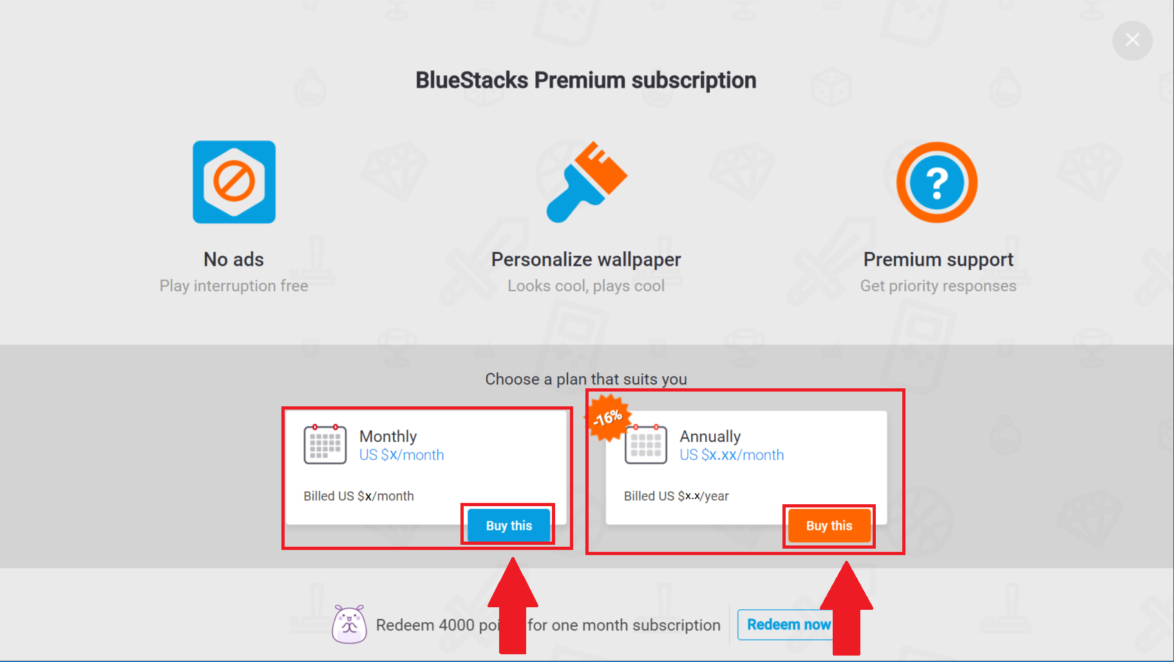Image resolution: width=1174 pixels, height=662 pixels.
Task: Select the Annually plan title text
Action: click(x=710, y=437)
